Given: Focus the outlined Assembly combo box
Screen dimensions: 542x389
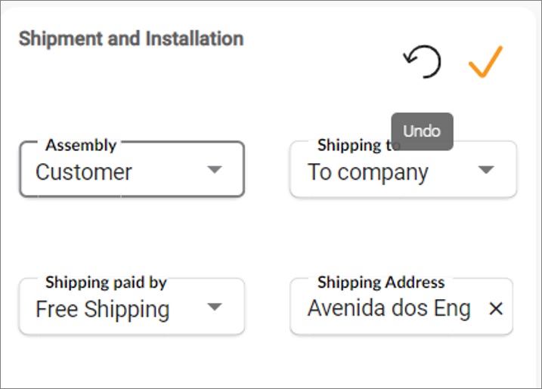Looking at the screenshot, I should tap(132, 169).
